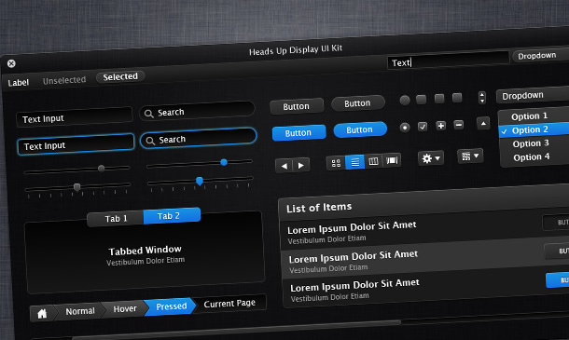Screen dimensions: 569x340
Task: Click the Current Page breadcrumb
Action: click(229, 304)
